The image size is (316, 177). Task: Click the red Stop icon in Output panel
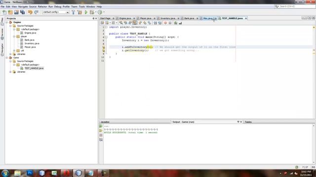(x=101, y=135)
